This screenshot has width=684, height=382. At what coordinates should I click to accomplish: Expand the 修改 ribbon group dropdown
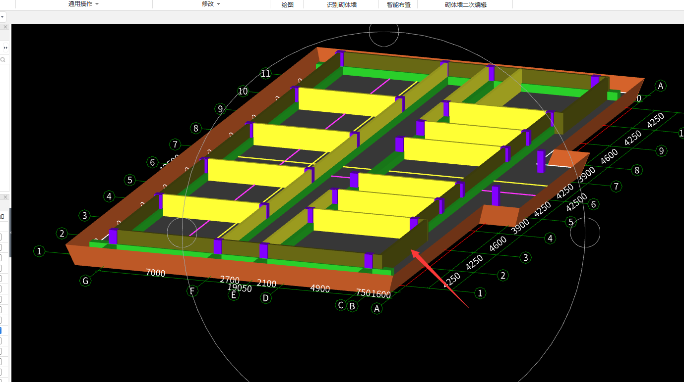211,4
